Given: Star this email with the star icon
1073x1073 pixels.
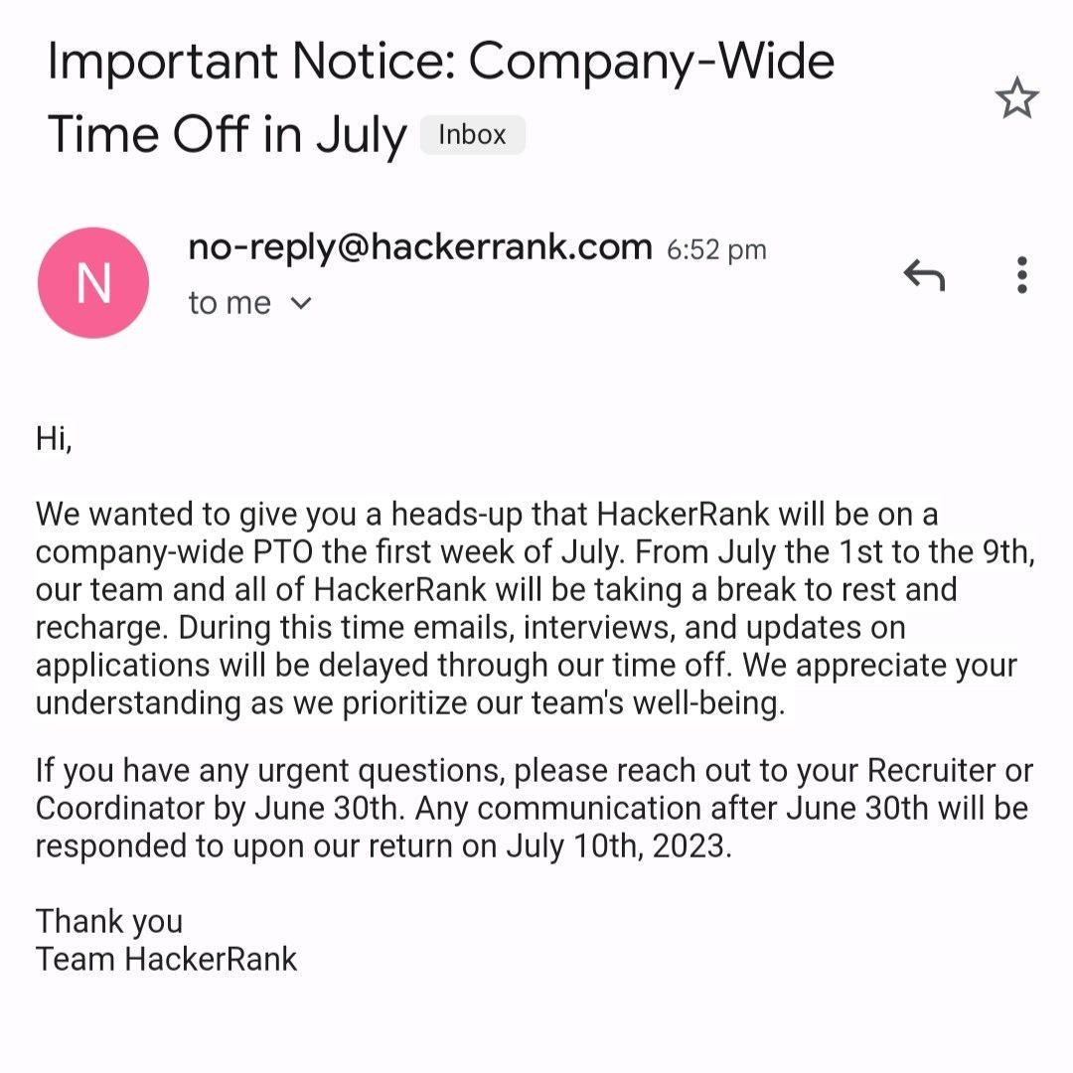Looking at the screenshot, I should point(1017,97).
